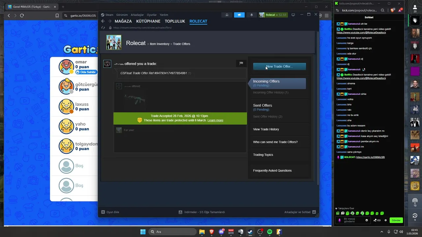Open emoji picker in Kick chat
Viewport: 422px width, 237px height.
point(367,220)
